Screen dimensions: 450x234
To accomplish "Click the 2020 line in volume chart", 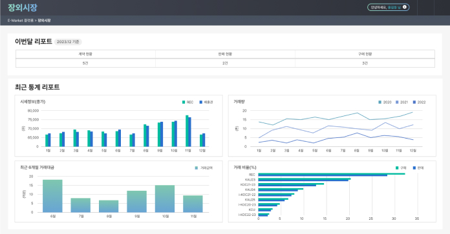I will click(336, 119).
